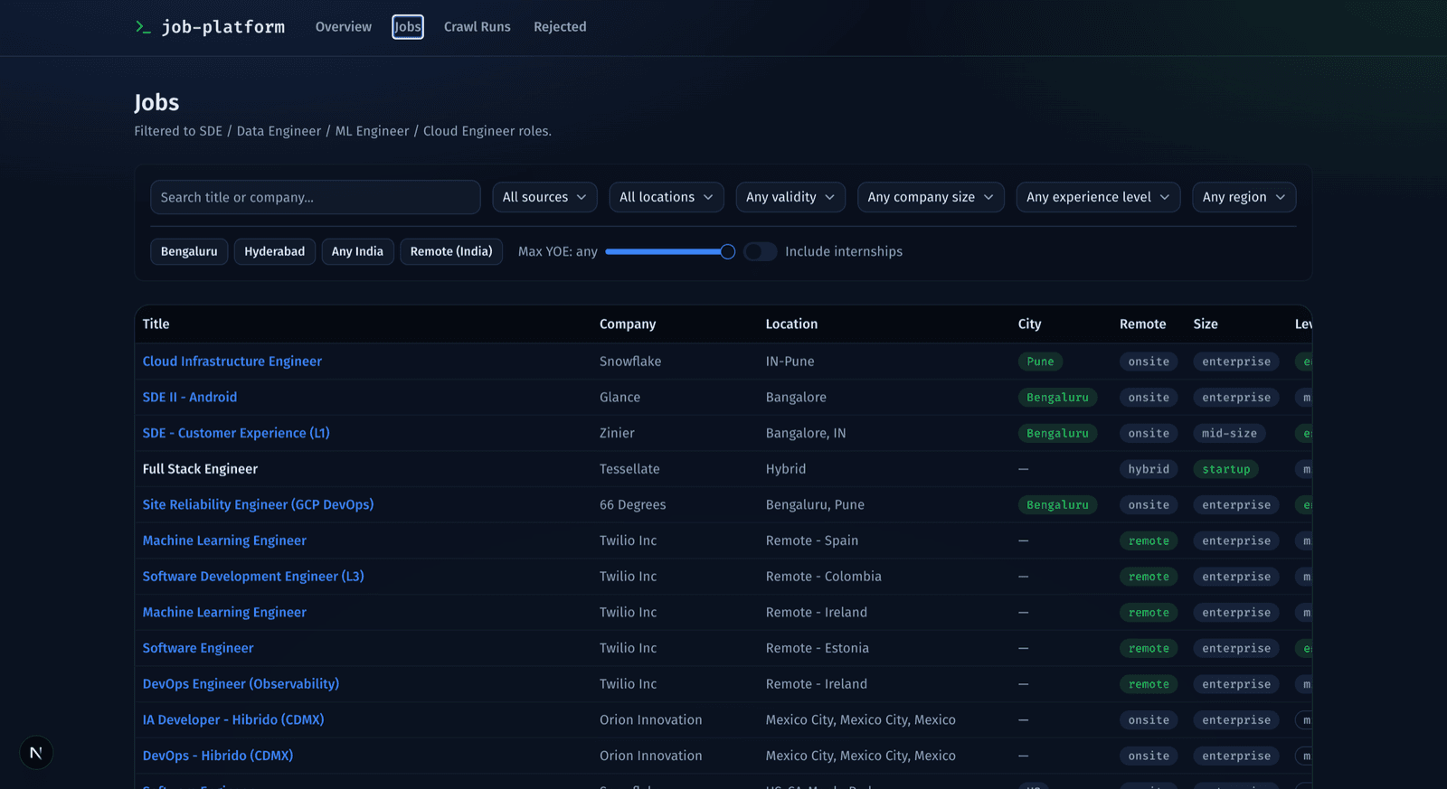Click the Location column header

[x=791, y=324]
